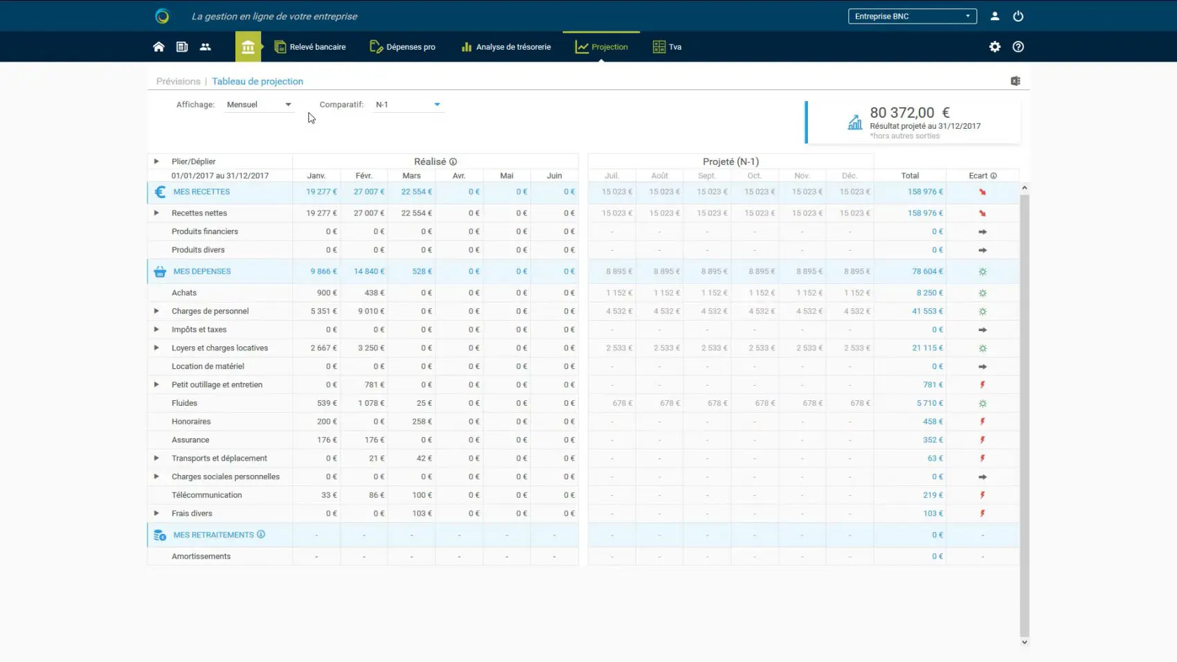
Task: Expand the Recettes nettes row
Action: click(x=156, y=213)
